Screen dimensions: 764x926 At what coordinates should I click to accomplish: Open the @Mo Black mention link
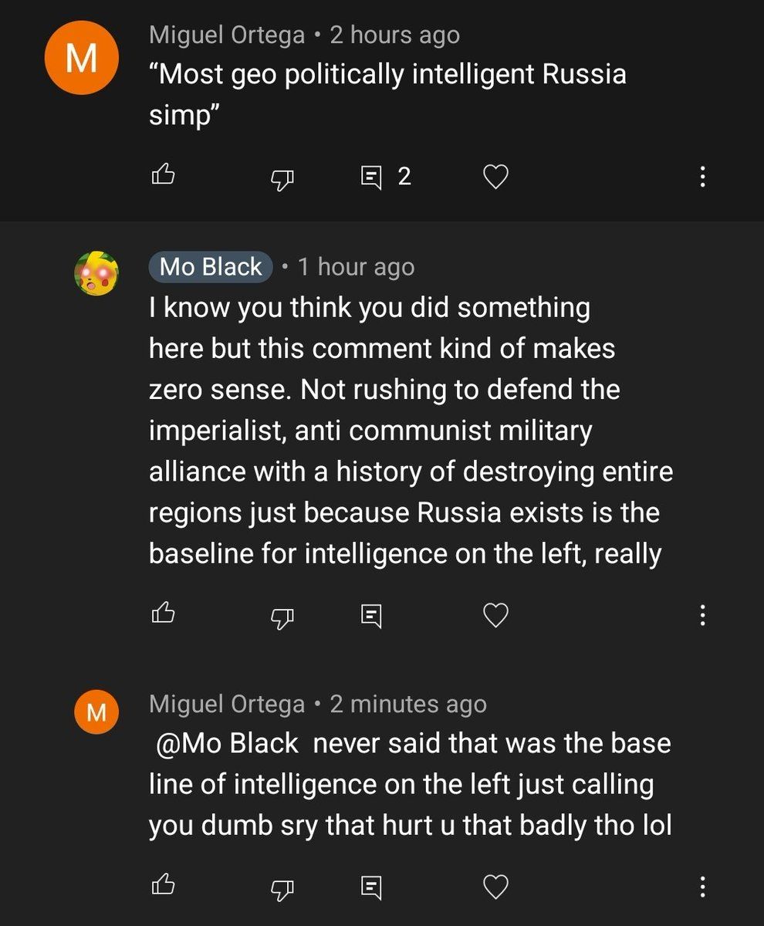point(227,743)
